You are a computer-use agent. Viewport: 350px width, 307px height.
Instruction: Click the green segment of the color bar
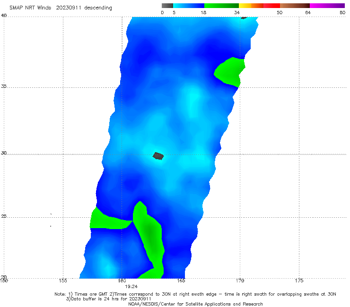[221, 6]
